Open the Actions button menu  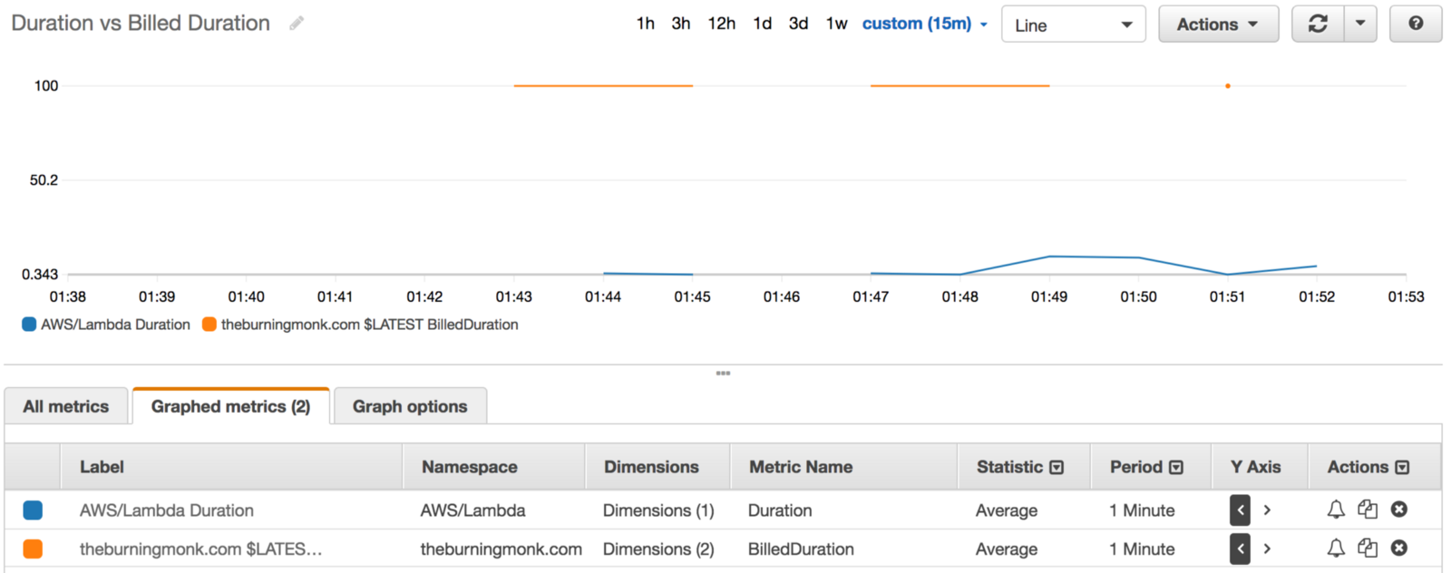[x=1218, y=24]
